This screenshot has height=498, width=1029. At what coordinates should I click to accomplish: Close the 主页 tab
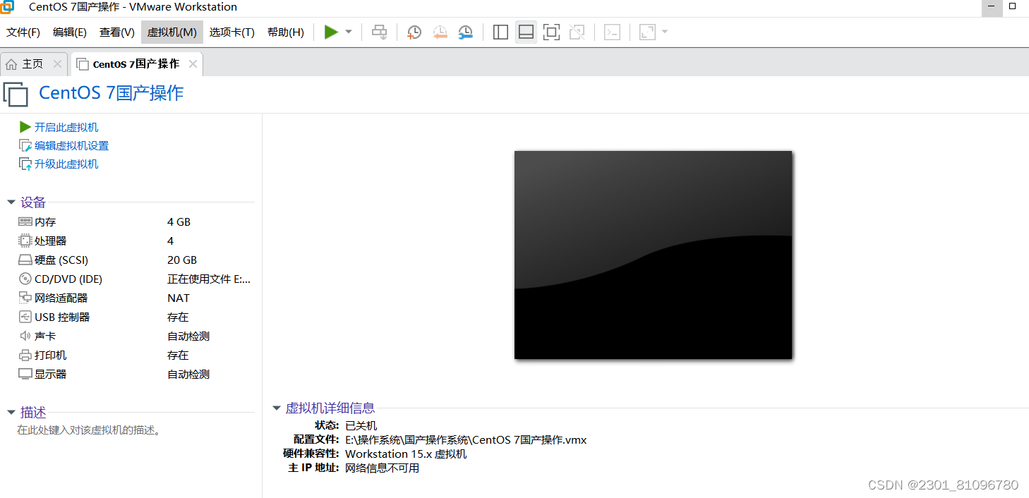coord(58,64)
